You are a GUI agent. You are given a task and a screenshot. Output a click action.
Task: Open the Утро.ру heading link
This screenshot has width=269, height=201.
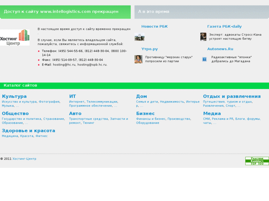pos(149,49)
